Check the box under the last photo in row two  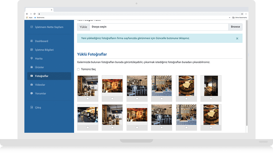click(x=211, y=127)
